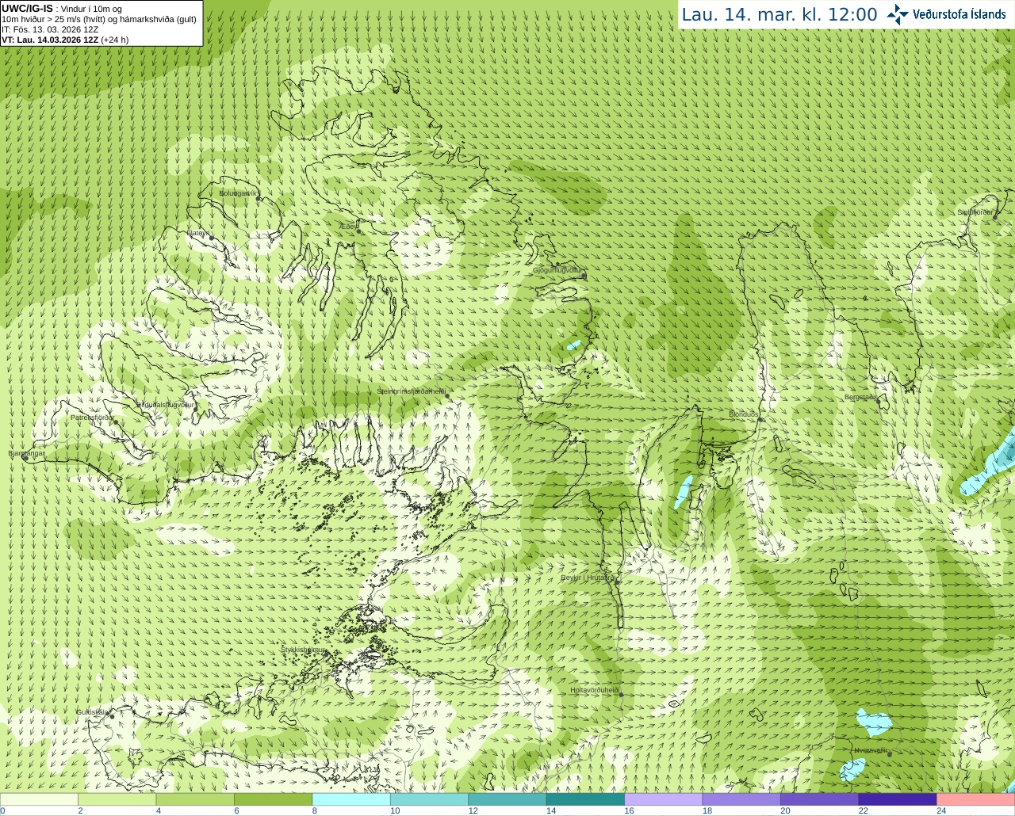The height and width of the screenshot is (816, 1015).
Task: Select the 10–12 m/s legend swatch
Action: pyautogui.click(x=429, y=799)
